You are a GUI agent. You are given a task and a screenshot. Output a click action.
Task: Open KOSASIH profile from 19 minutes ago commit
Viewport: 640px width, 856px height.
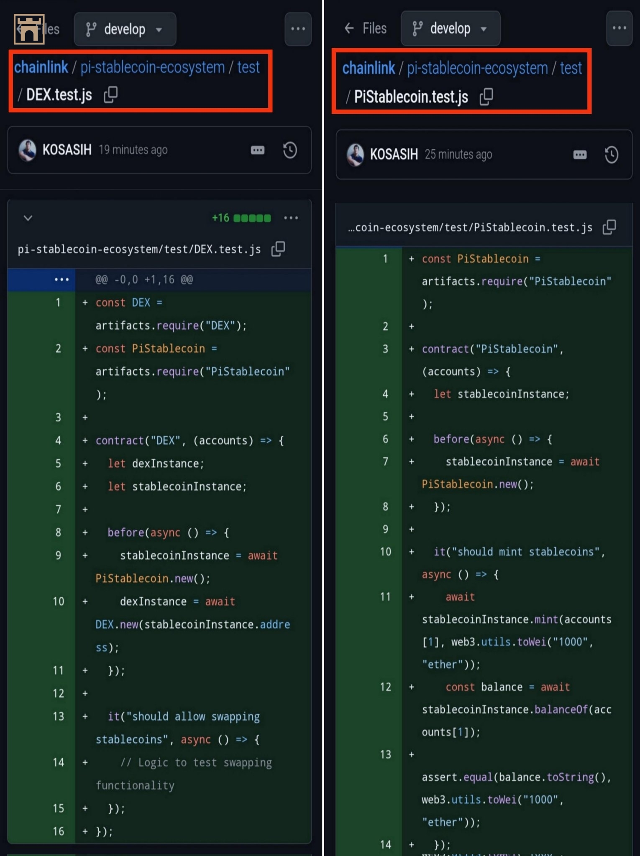(67, 150)
